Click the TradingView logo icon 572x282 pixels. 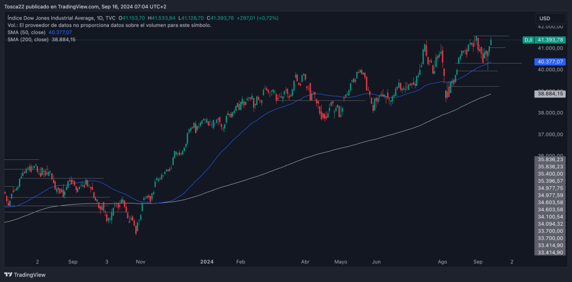point(8,275)
